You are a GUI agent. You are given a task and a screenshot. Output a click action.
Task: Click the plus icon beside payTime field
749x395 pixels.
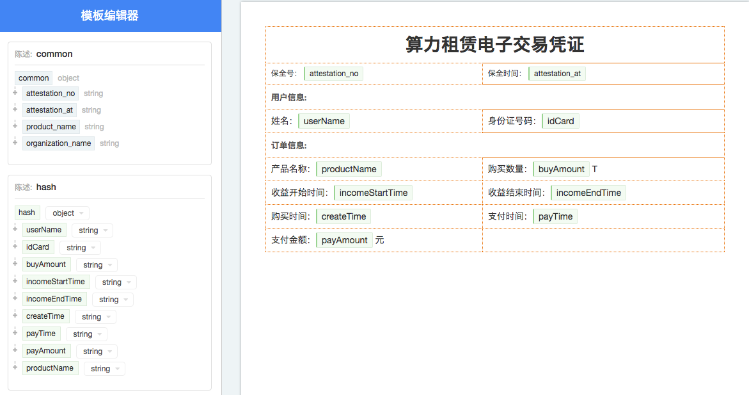click(15, 332)
